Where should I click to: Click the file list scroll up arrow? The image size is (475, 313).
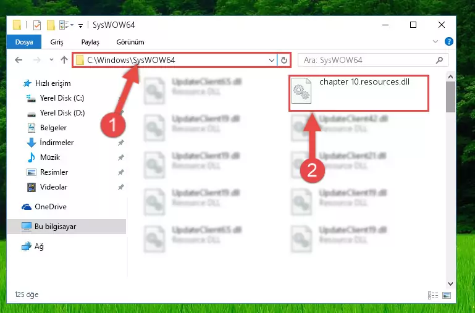coord(450,77)
